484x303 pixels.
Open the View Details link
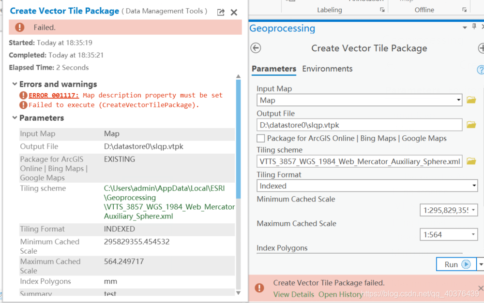pyautogui.click(x=294, y=294)
